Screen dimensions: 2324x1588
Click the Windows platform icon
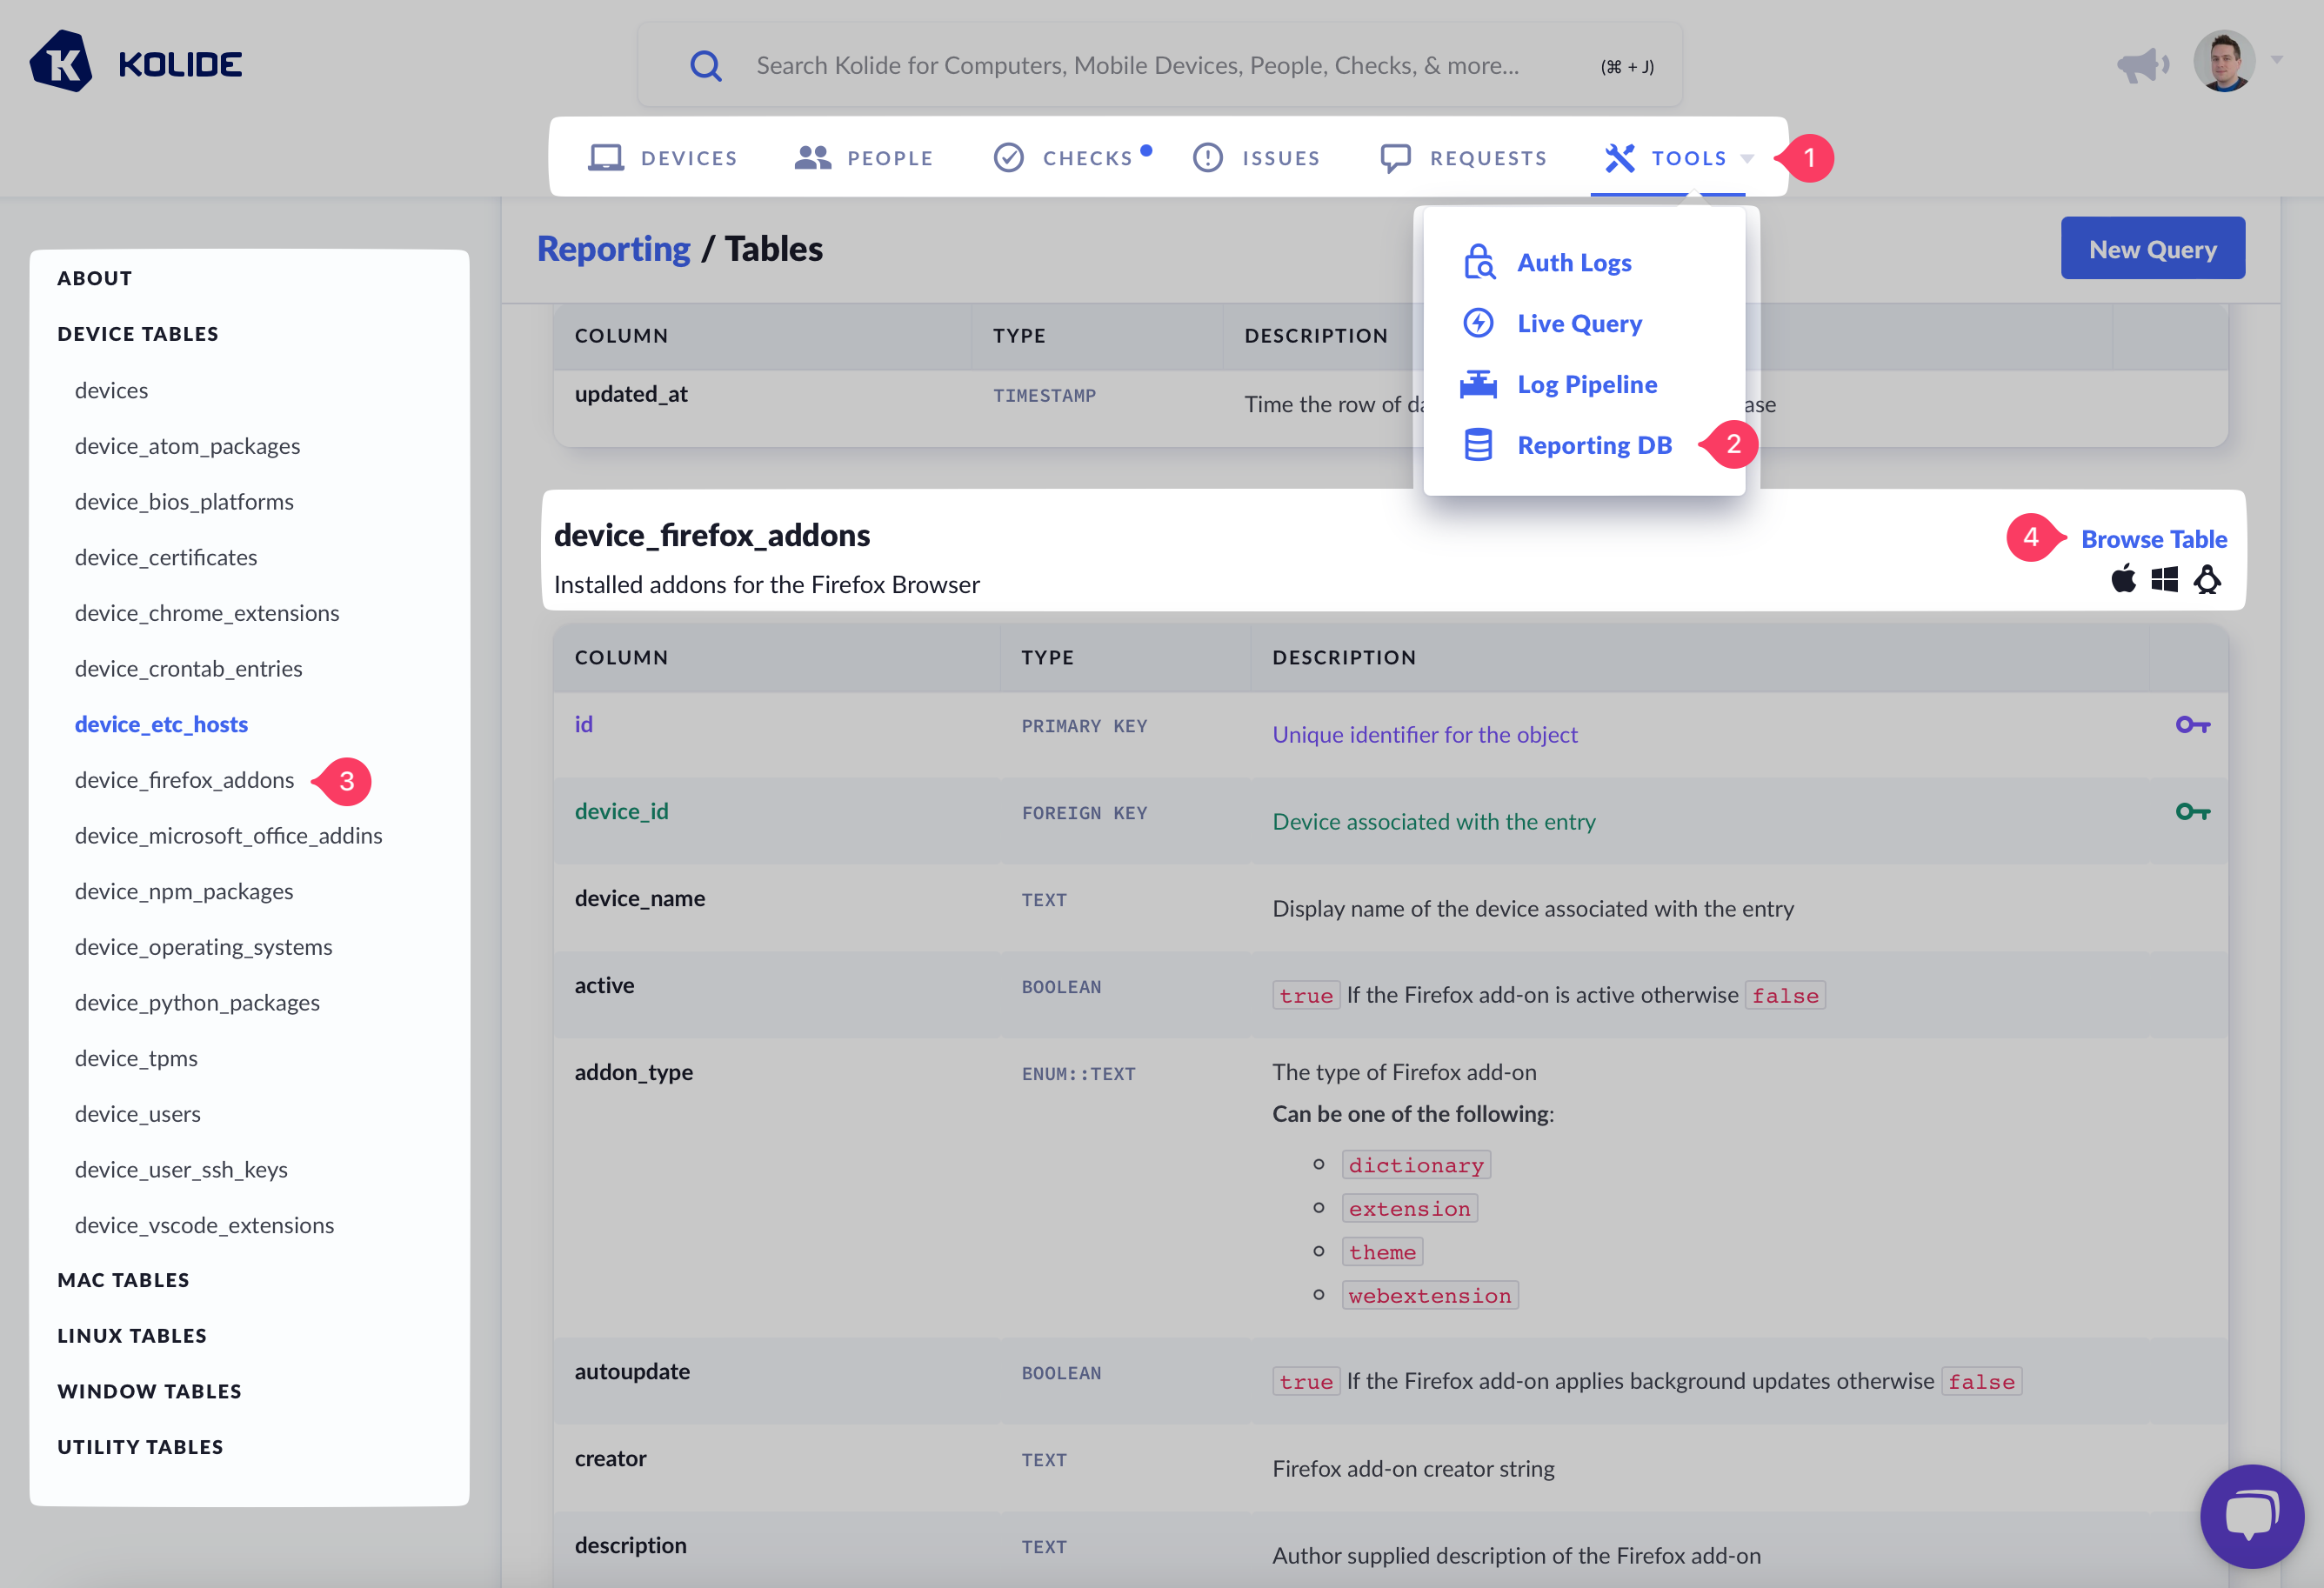pos(2164,579)
